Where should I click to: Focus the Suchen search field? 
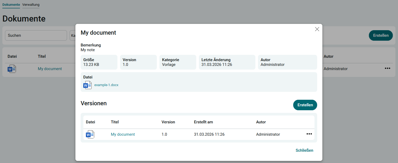pos(36,35)
